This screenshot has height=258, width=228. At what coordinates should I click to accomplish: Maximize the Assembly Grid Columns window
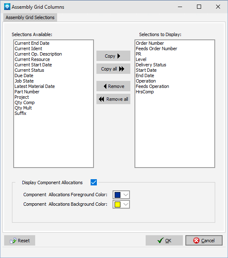coord(199,7)
